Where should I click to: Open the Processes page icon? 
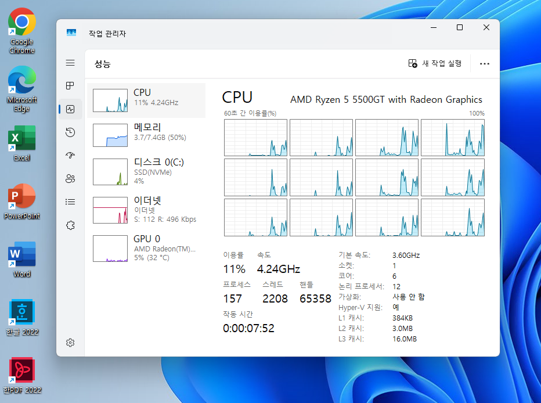70,85
